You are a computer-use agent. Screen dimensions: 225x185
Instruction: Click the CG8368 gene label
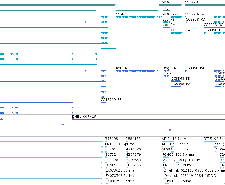(x=166, y=2)
